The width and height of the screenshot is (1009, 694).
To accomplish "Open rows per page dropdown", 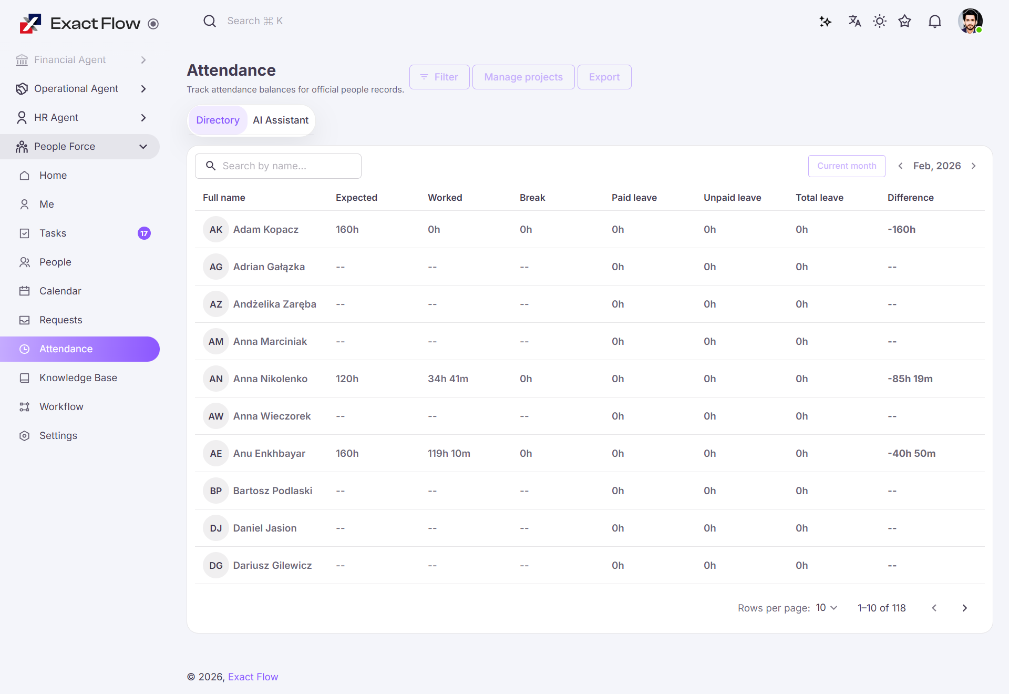I will [x=826, y=608].
